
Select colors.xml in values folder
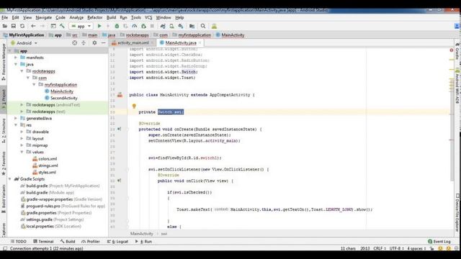click(x=48, y=159)
